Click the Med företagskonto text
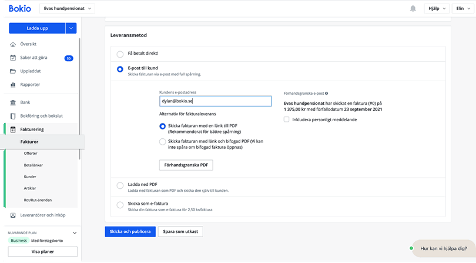This screenshot has width=476, height=263. pos(47,241)
